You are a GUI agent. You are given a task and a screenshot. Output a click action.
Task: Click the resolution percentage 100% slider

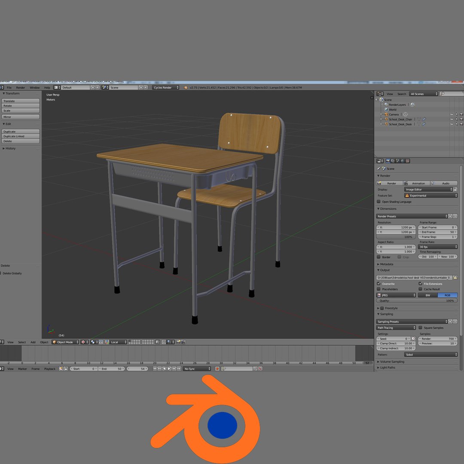396,237
